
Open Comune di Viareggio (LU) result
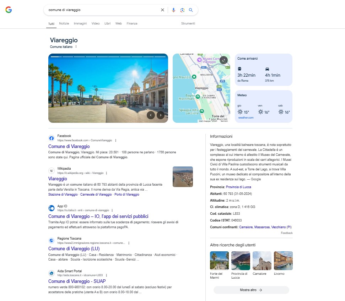(x=74, y=249)
